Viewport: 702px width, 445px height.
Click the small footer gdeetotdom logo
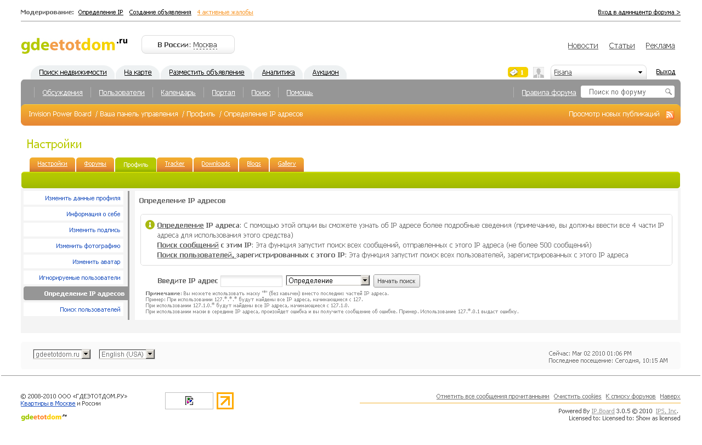[44, 417]
